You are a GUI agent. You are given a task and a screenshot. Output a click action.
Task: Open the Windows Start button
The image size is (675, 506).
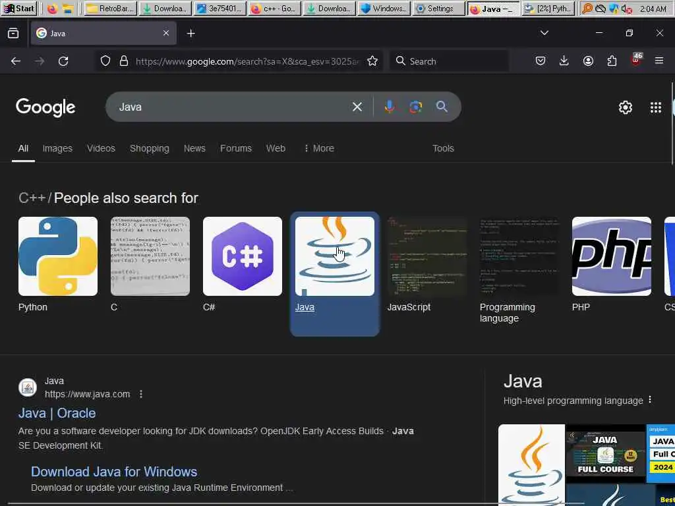click(x=19, y=9)
